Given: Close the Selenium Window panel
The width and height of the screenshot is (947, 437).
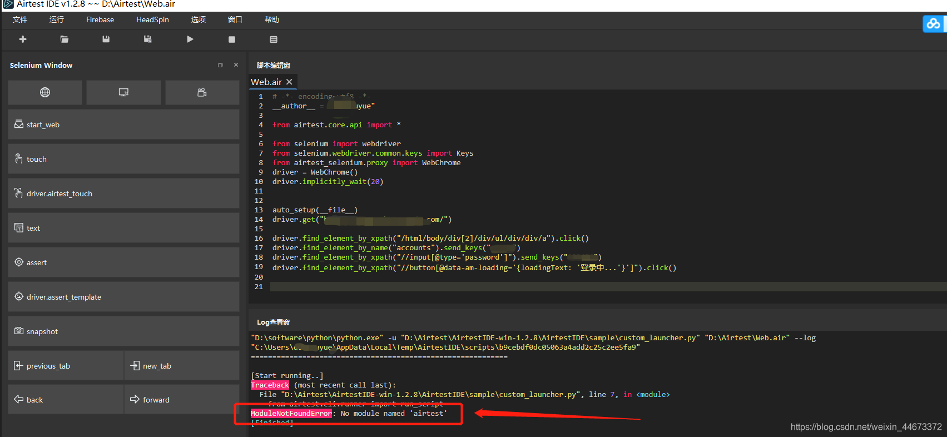Looking at the screenshot, I should [236, 65].
